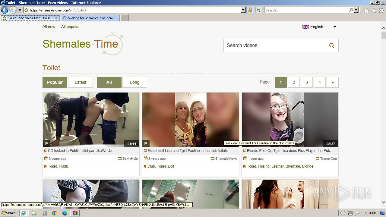The image size is (386, 217).
Task: Launch Edge from the taskbar
Action: click(x=65, y=213)
